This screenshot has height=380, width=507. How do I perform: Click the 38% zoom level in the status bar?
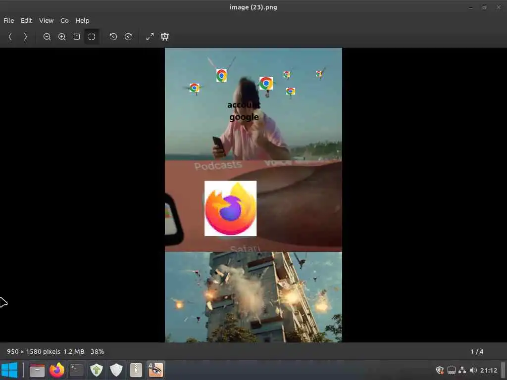[x=98, y=352]
